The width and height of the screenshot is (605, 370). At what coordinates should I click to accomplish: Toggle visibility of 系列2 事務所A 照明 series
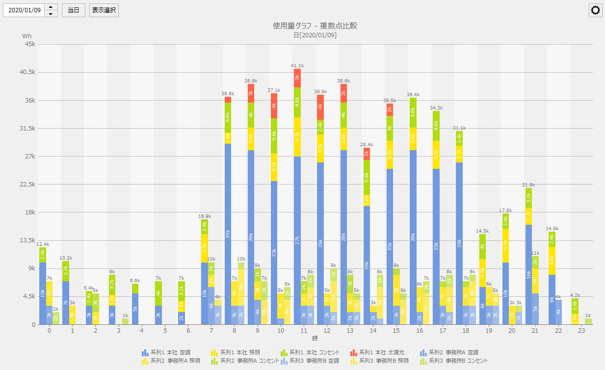pyautogui.click(x=144, y=360)
